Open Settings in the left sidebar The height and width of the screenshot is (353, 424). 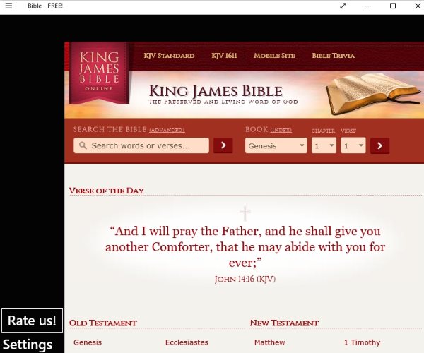[28, 345]
